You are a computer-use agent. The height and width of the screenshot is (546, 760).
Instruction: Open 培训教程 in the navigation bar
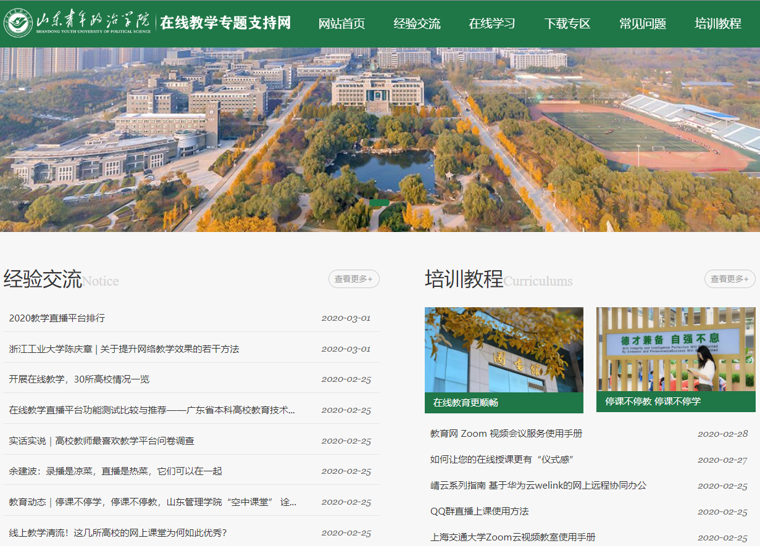tap(717, 24)
